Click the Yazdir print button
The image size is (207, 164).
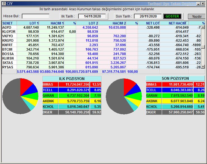click(x=197, y=17)
